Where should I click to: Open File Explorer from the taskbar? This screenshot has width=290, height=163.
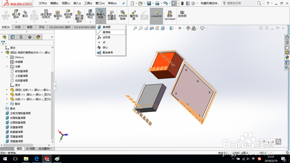coord(26,159)
